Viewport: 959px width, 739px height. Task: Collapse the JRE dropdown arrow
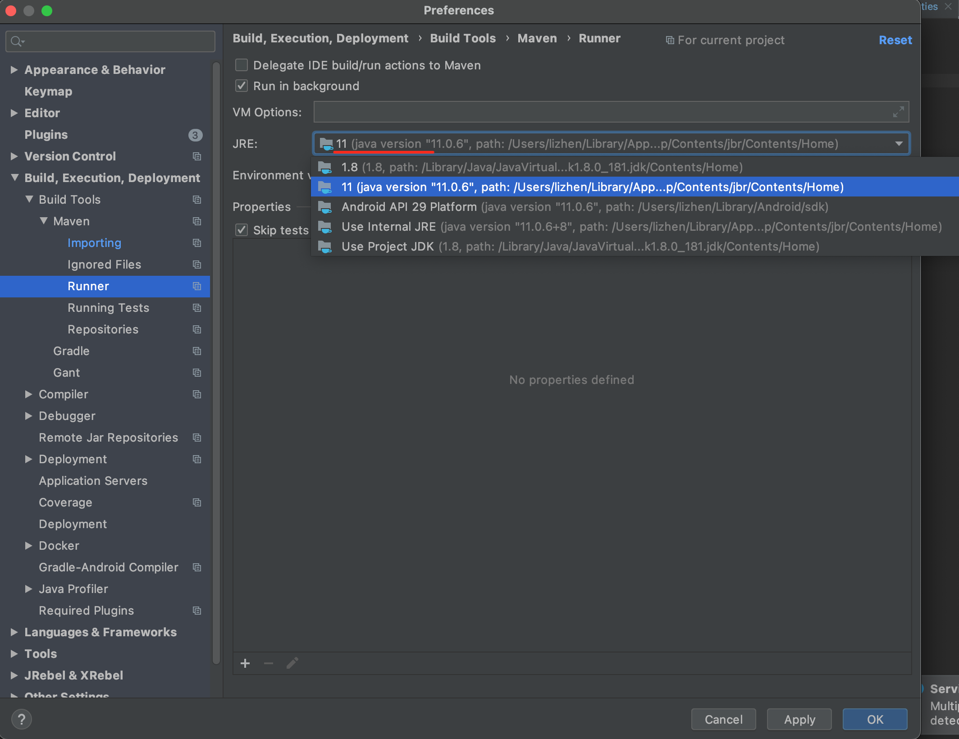[899, 144]
